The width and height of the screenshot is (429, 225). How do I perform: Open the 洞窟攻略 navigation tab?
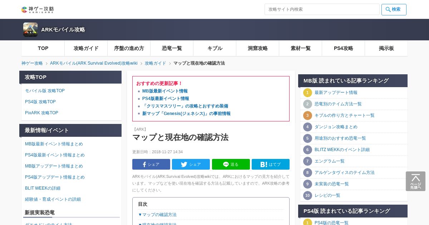coord(257,48)
